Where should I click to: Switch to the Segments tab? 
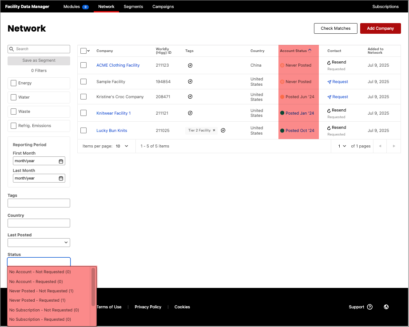coord(133,7)
